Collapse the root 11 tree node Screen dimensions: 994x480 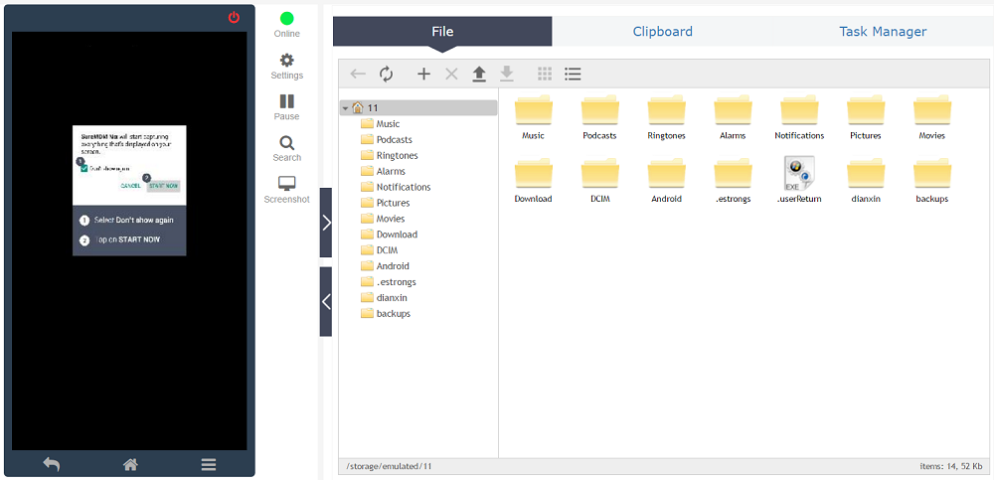[x=345, y=108]
